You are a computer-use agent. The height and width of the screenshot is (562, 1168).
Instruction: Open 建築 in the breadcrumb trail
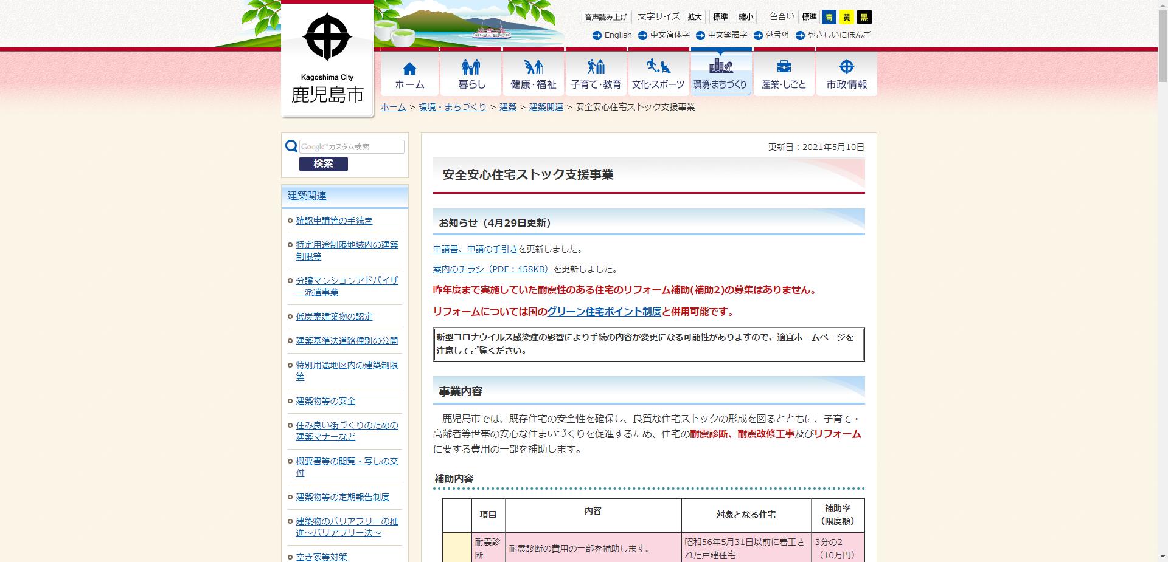pos(507,106)
